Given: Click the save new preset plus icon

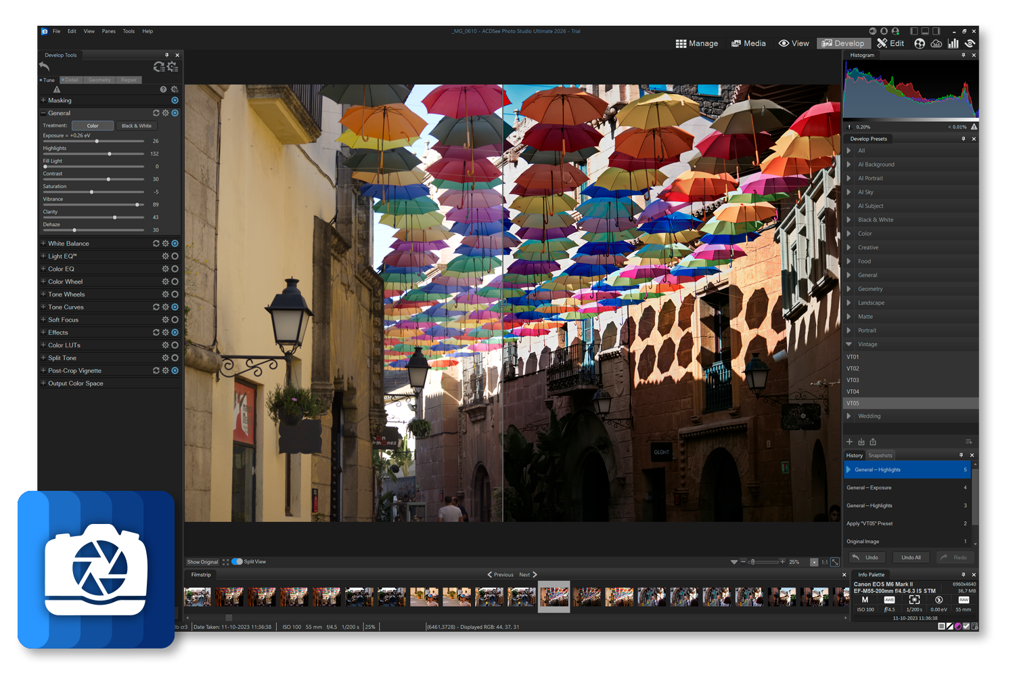Looking at the screenshot, I should coord(850,442).
